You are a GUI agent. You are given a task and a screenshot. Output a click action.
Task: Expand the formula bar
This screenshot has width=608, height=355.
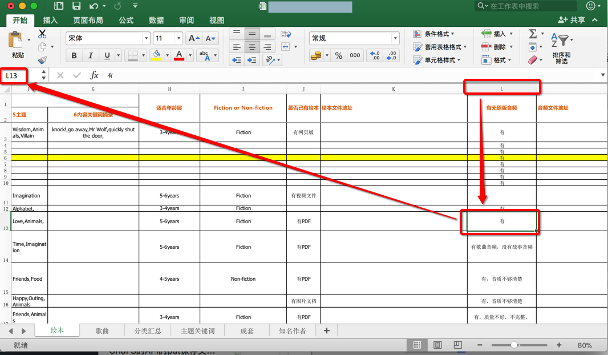tap(602, 75)
